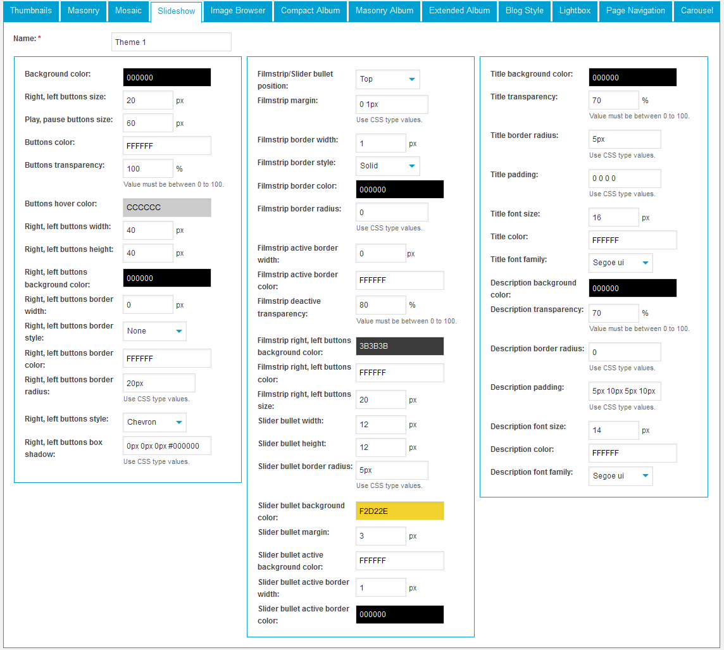
Task: Open the Lightbox tab
Action: [575, 11]
